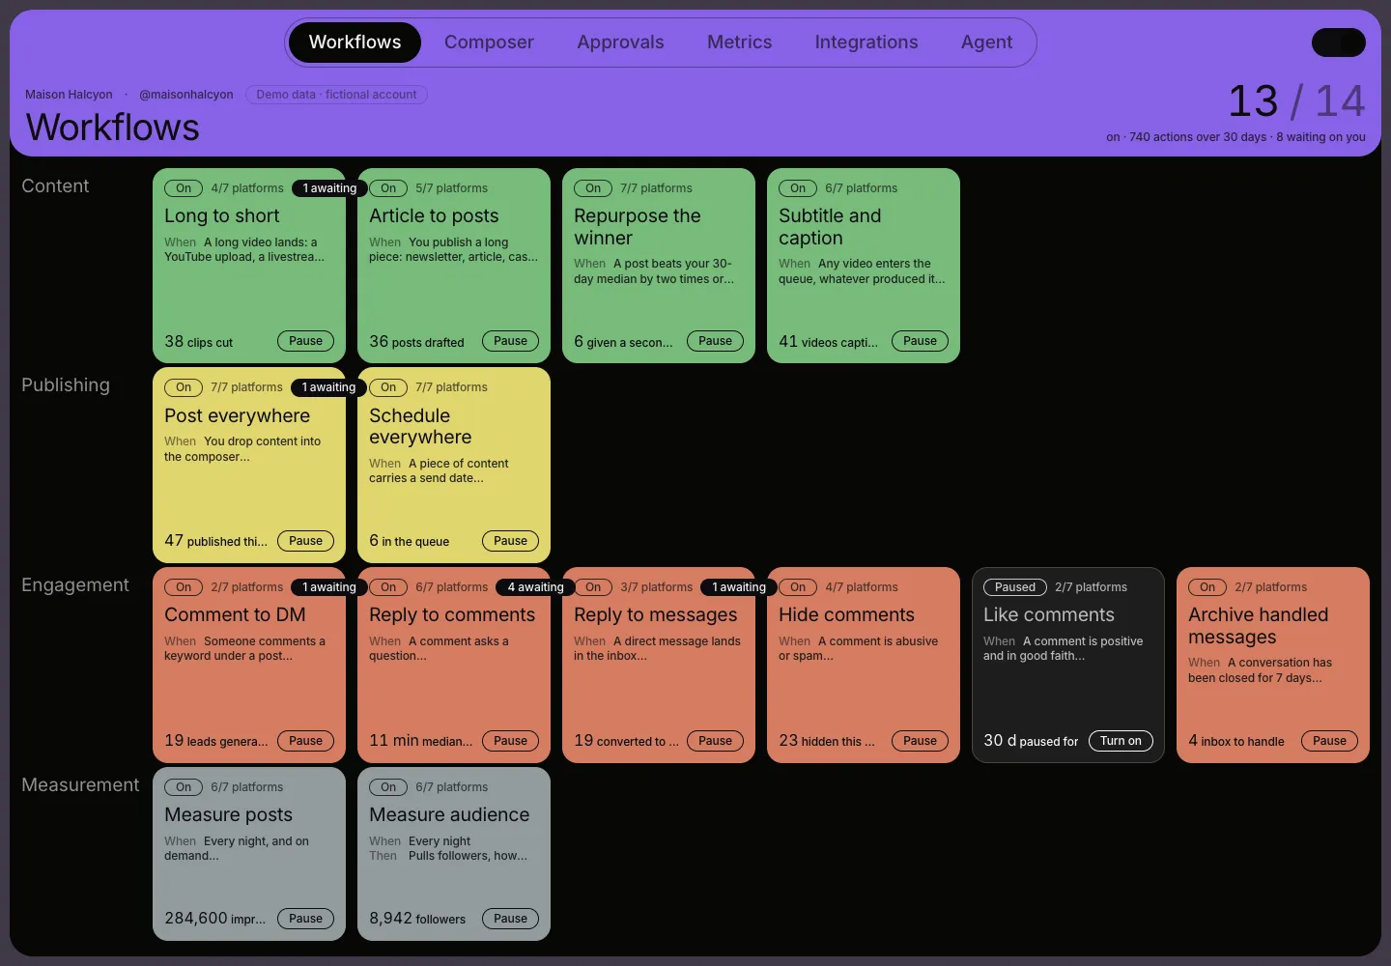Image resolution: width=1391 pixels, height=966 pixels.
Task: Open the Composer tab
Action: coord(489,43)
